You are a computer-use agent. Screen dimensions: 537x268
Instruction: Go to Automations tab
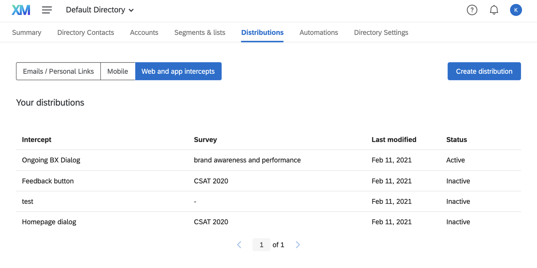318,32
